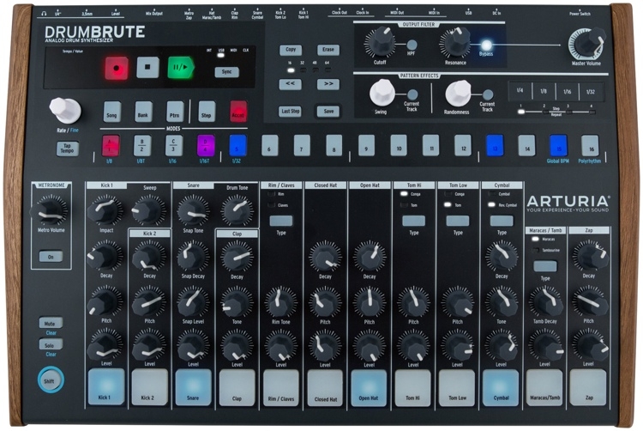Click the Last Step button
Screen dimensions: 643x431
291,112
